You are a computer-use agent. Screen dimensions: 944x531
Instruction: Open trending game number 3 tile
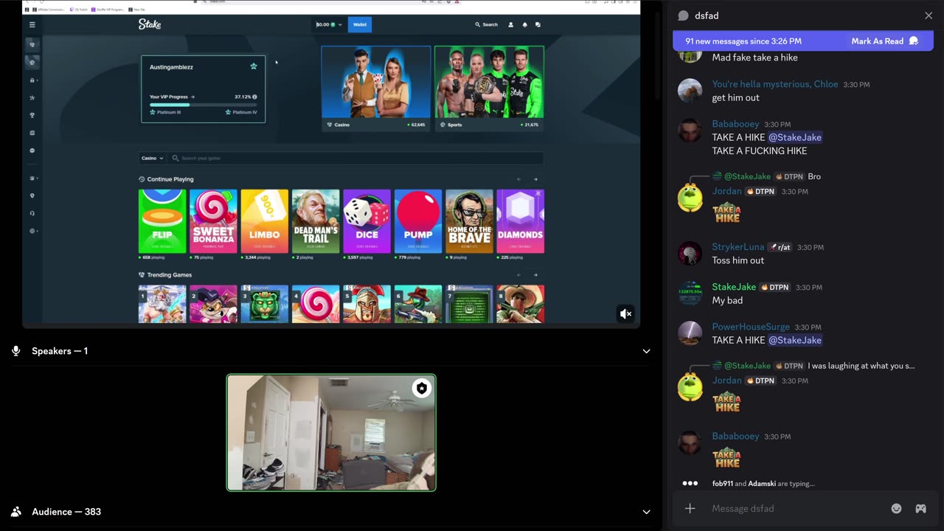tap(264, 304)
